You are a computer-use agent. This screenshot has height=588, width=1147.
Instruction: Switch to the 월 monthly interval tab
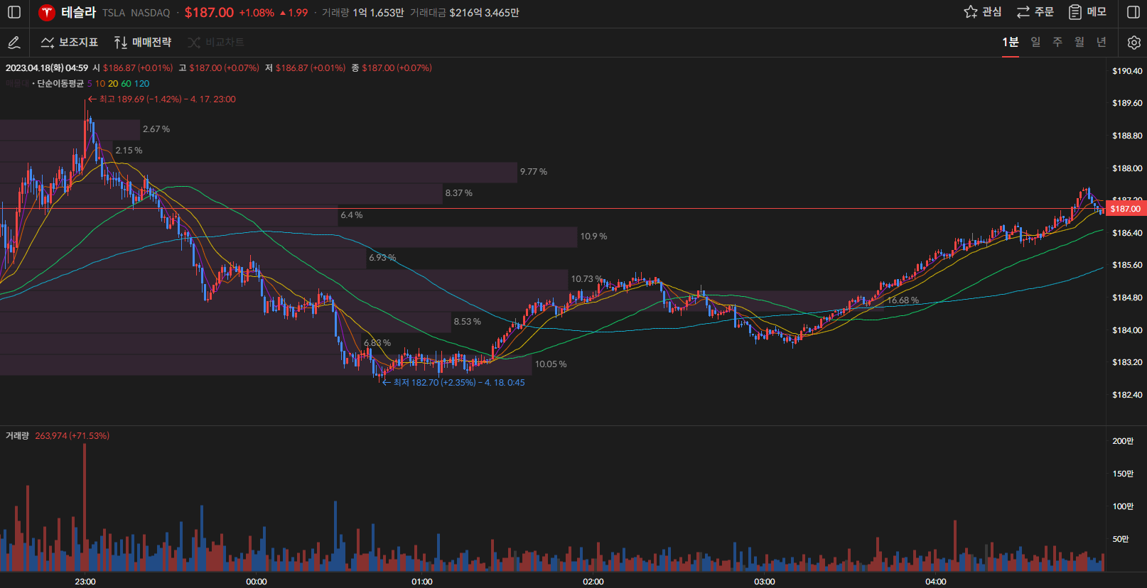(1079, 43)
